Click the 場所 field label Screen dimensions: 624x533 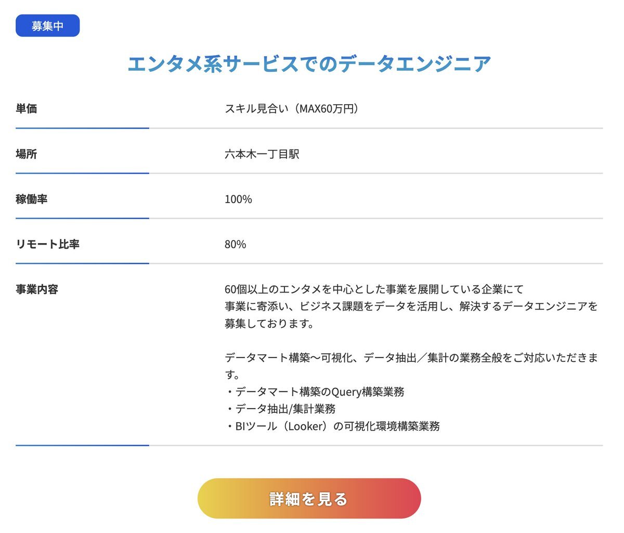tap(27, 154)
